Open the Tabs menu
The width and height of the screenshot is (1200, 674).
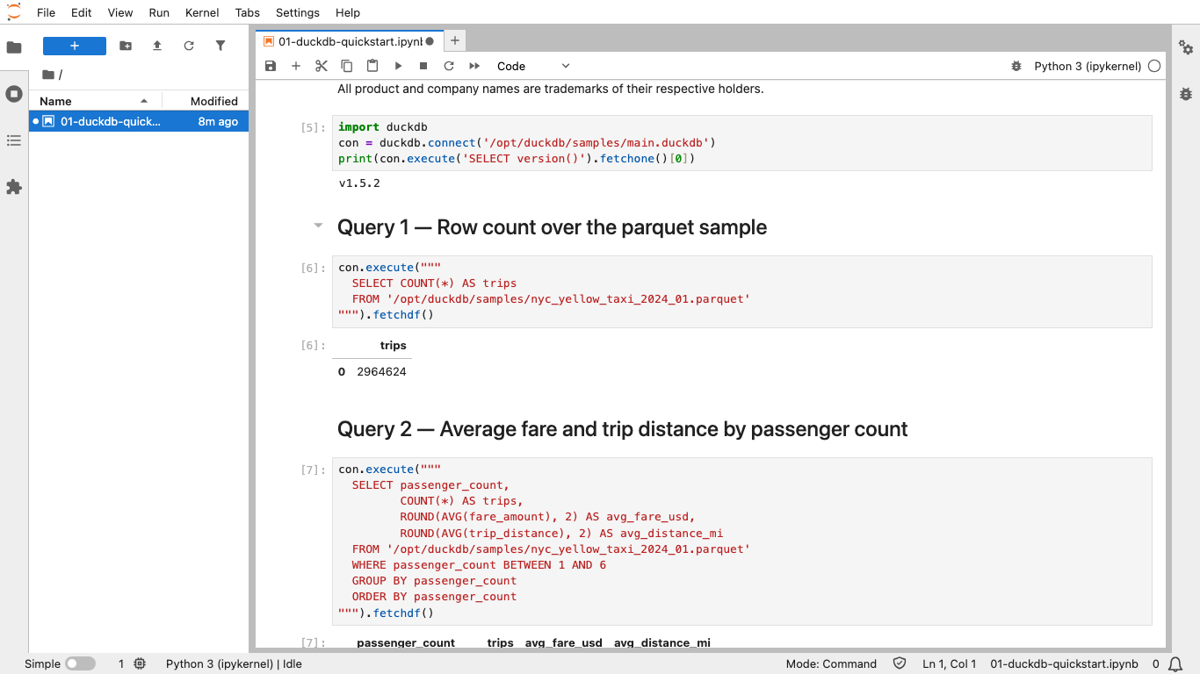click(248, 12)
